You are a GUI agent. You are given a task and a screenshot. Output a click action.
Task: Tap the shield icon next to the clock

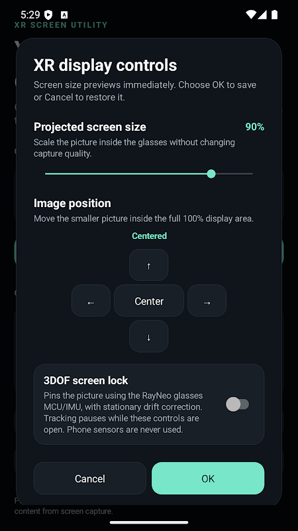48,15
